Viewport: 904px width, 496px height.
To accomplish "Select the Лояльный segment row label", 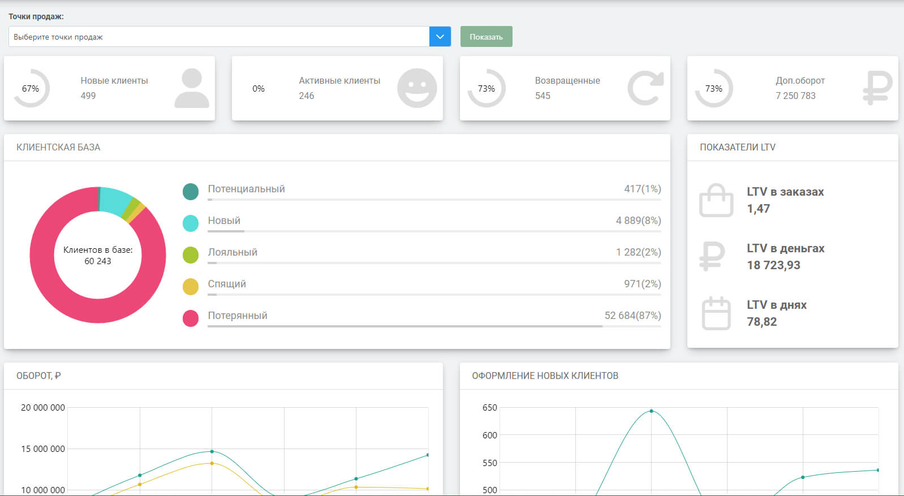I will tap(233, 252).
